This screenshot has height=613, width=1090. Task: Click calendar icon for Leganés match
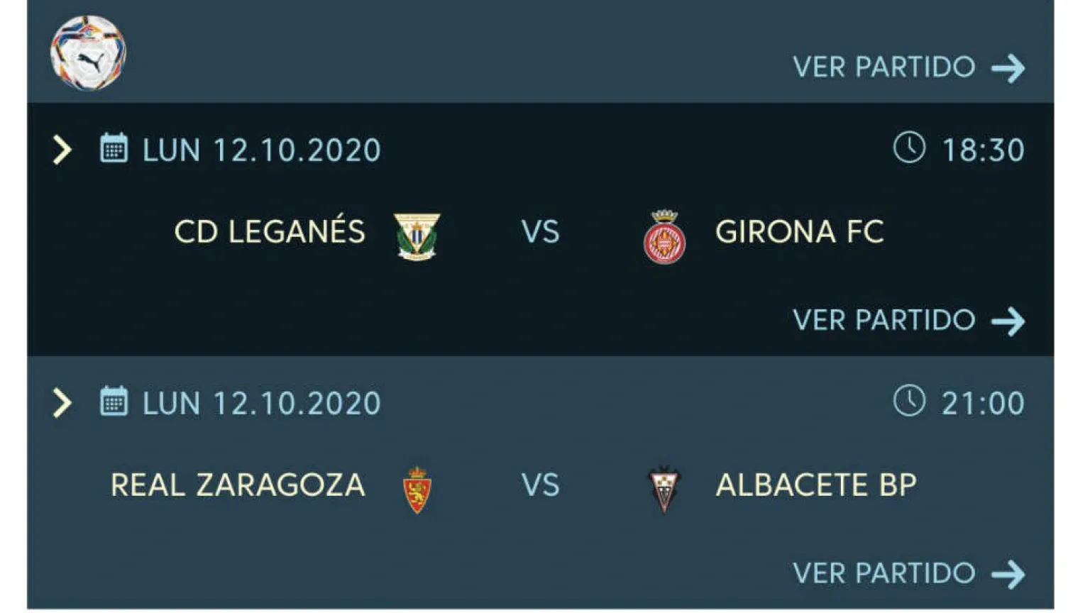coord(114,148)
